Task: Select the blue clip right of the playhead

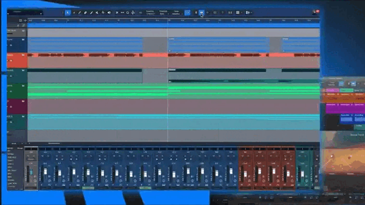Action: 219,45
